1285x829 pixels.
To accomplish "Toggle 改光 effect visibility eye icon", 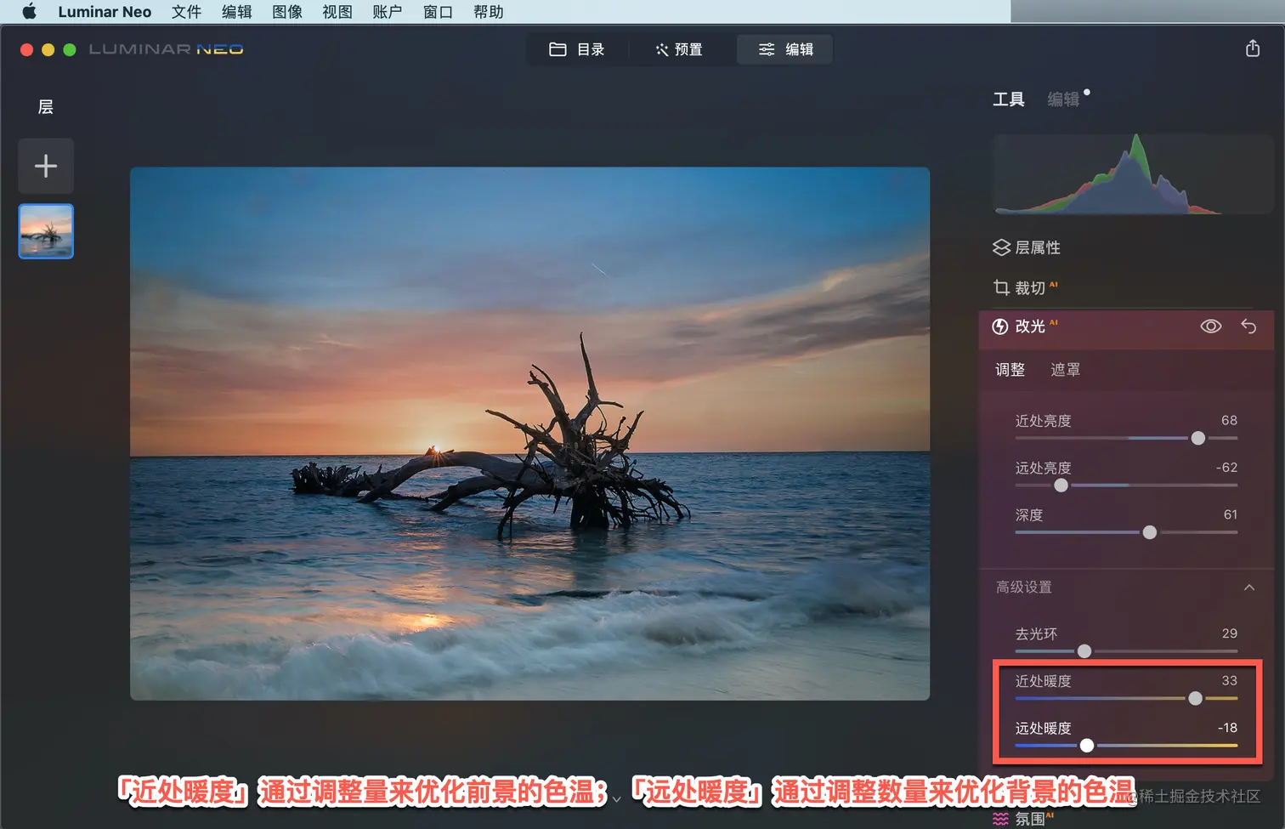I will (x=1211, y=326).
